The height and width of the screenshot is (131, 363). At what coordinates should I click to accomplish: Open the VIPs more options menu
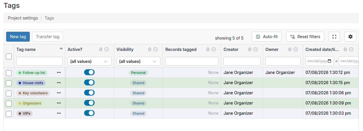click(59, 113)
